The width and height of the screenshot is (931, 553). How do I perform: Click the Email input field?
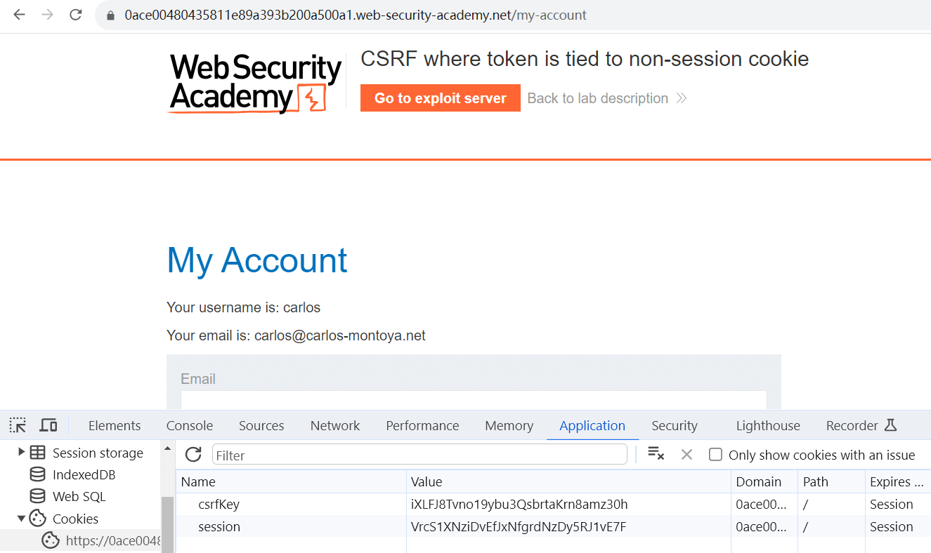click(x=473, y=400)
